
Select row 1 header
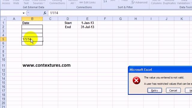point(3,23)
